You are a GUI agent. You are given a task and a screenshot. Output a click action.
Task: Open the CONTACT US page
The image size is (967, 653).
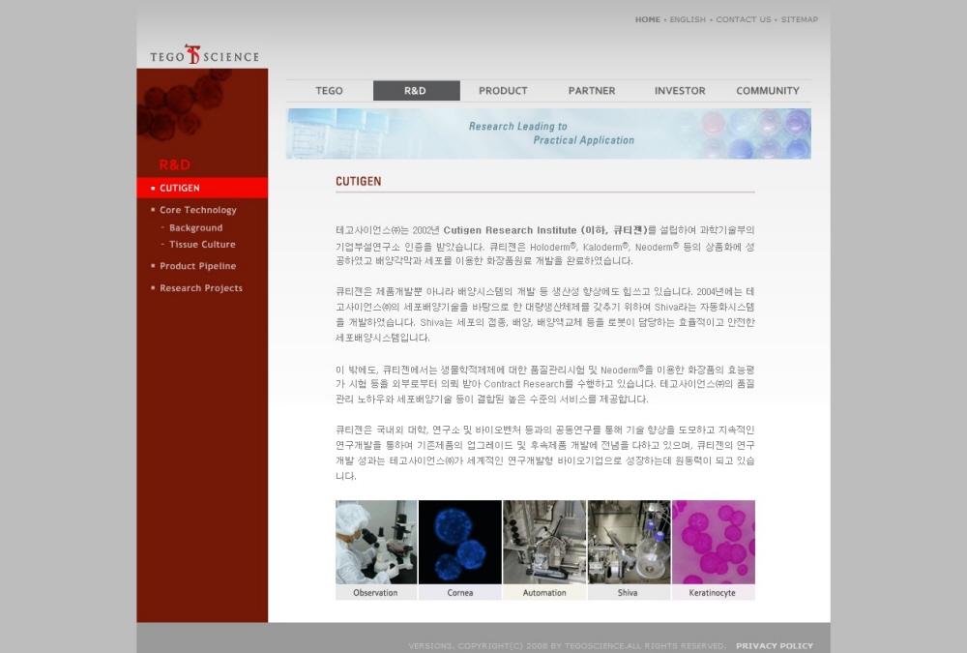pos(743,19)
